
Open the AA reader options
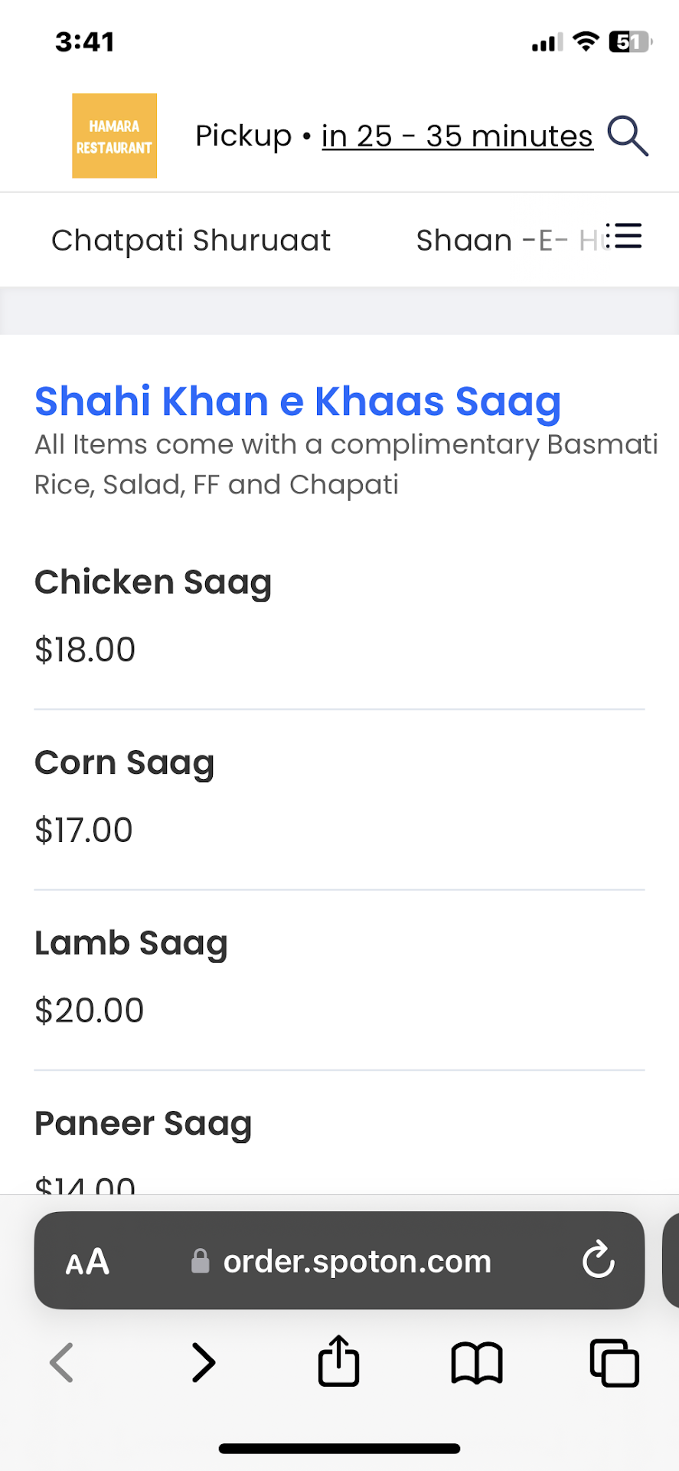(87, 1261)
